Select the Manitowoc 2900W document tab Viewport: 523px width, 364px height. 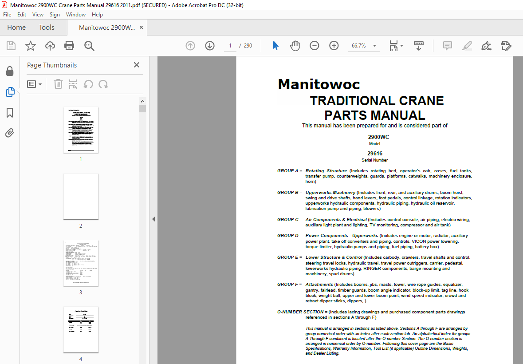point(107,28)
